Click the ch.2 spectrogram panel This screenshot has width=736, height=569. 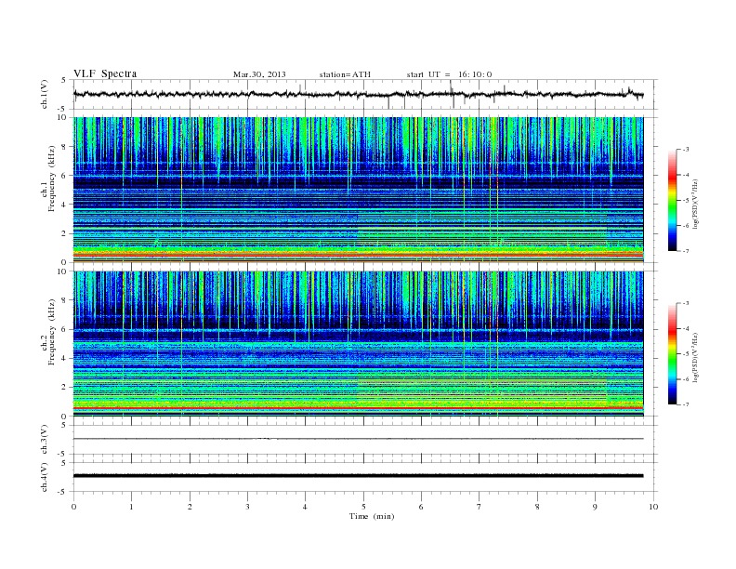point(358,344)
